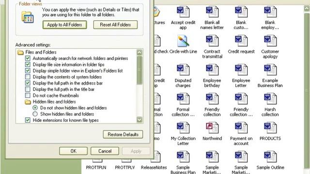310x174 pixels.
Task: Select the Hidden files and folders tree label
Action: (54, 102)
